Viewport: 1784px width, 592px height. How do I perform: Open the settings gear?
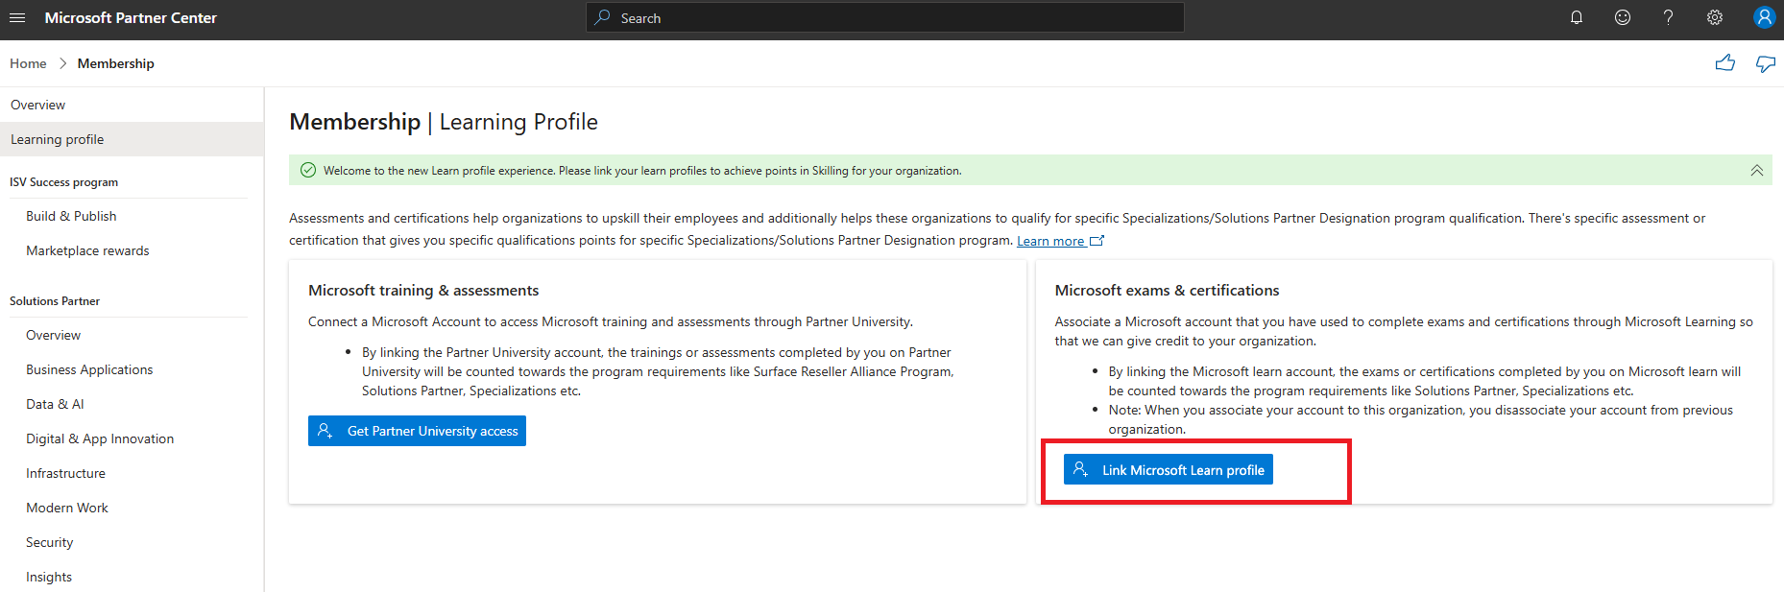1715,17
